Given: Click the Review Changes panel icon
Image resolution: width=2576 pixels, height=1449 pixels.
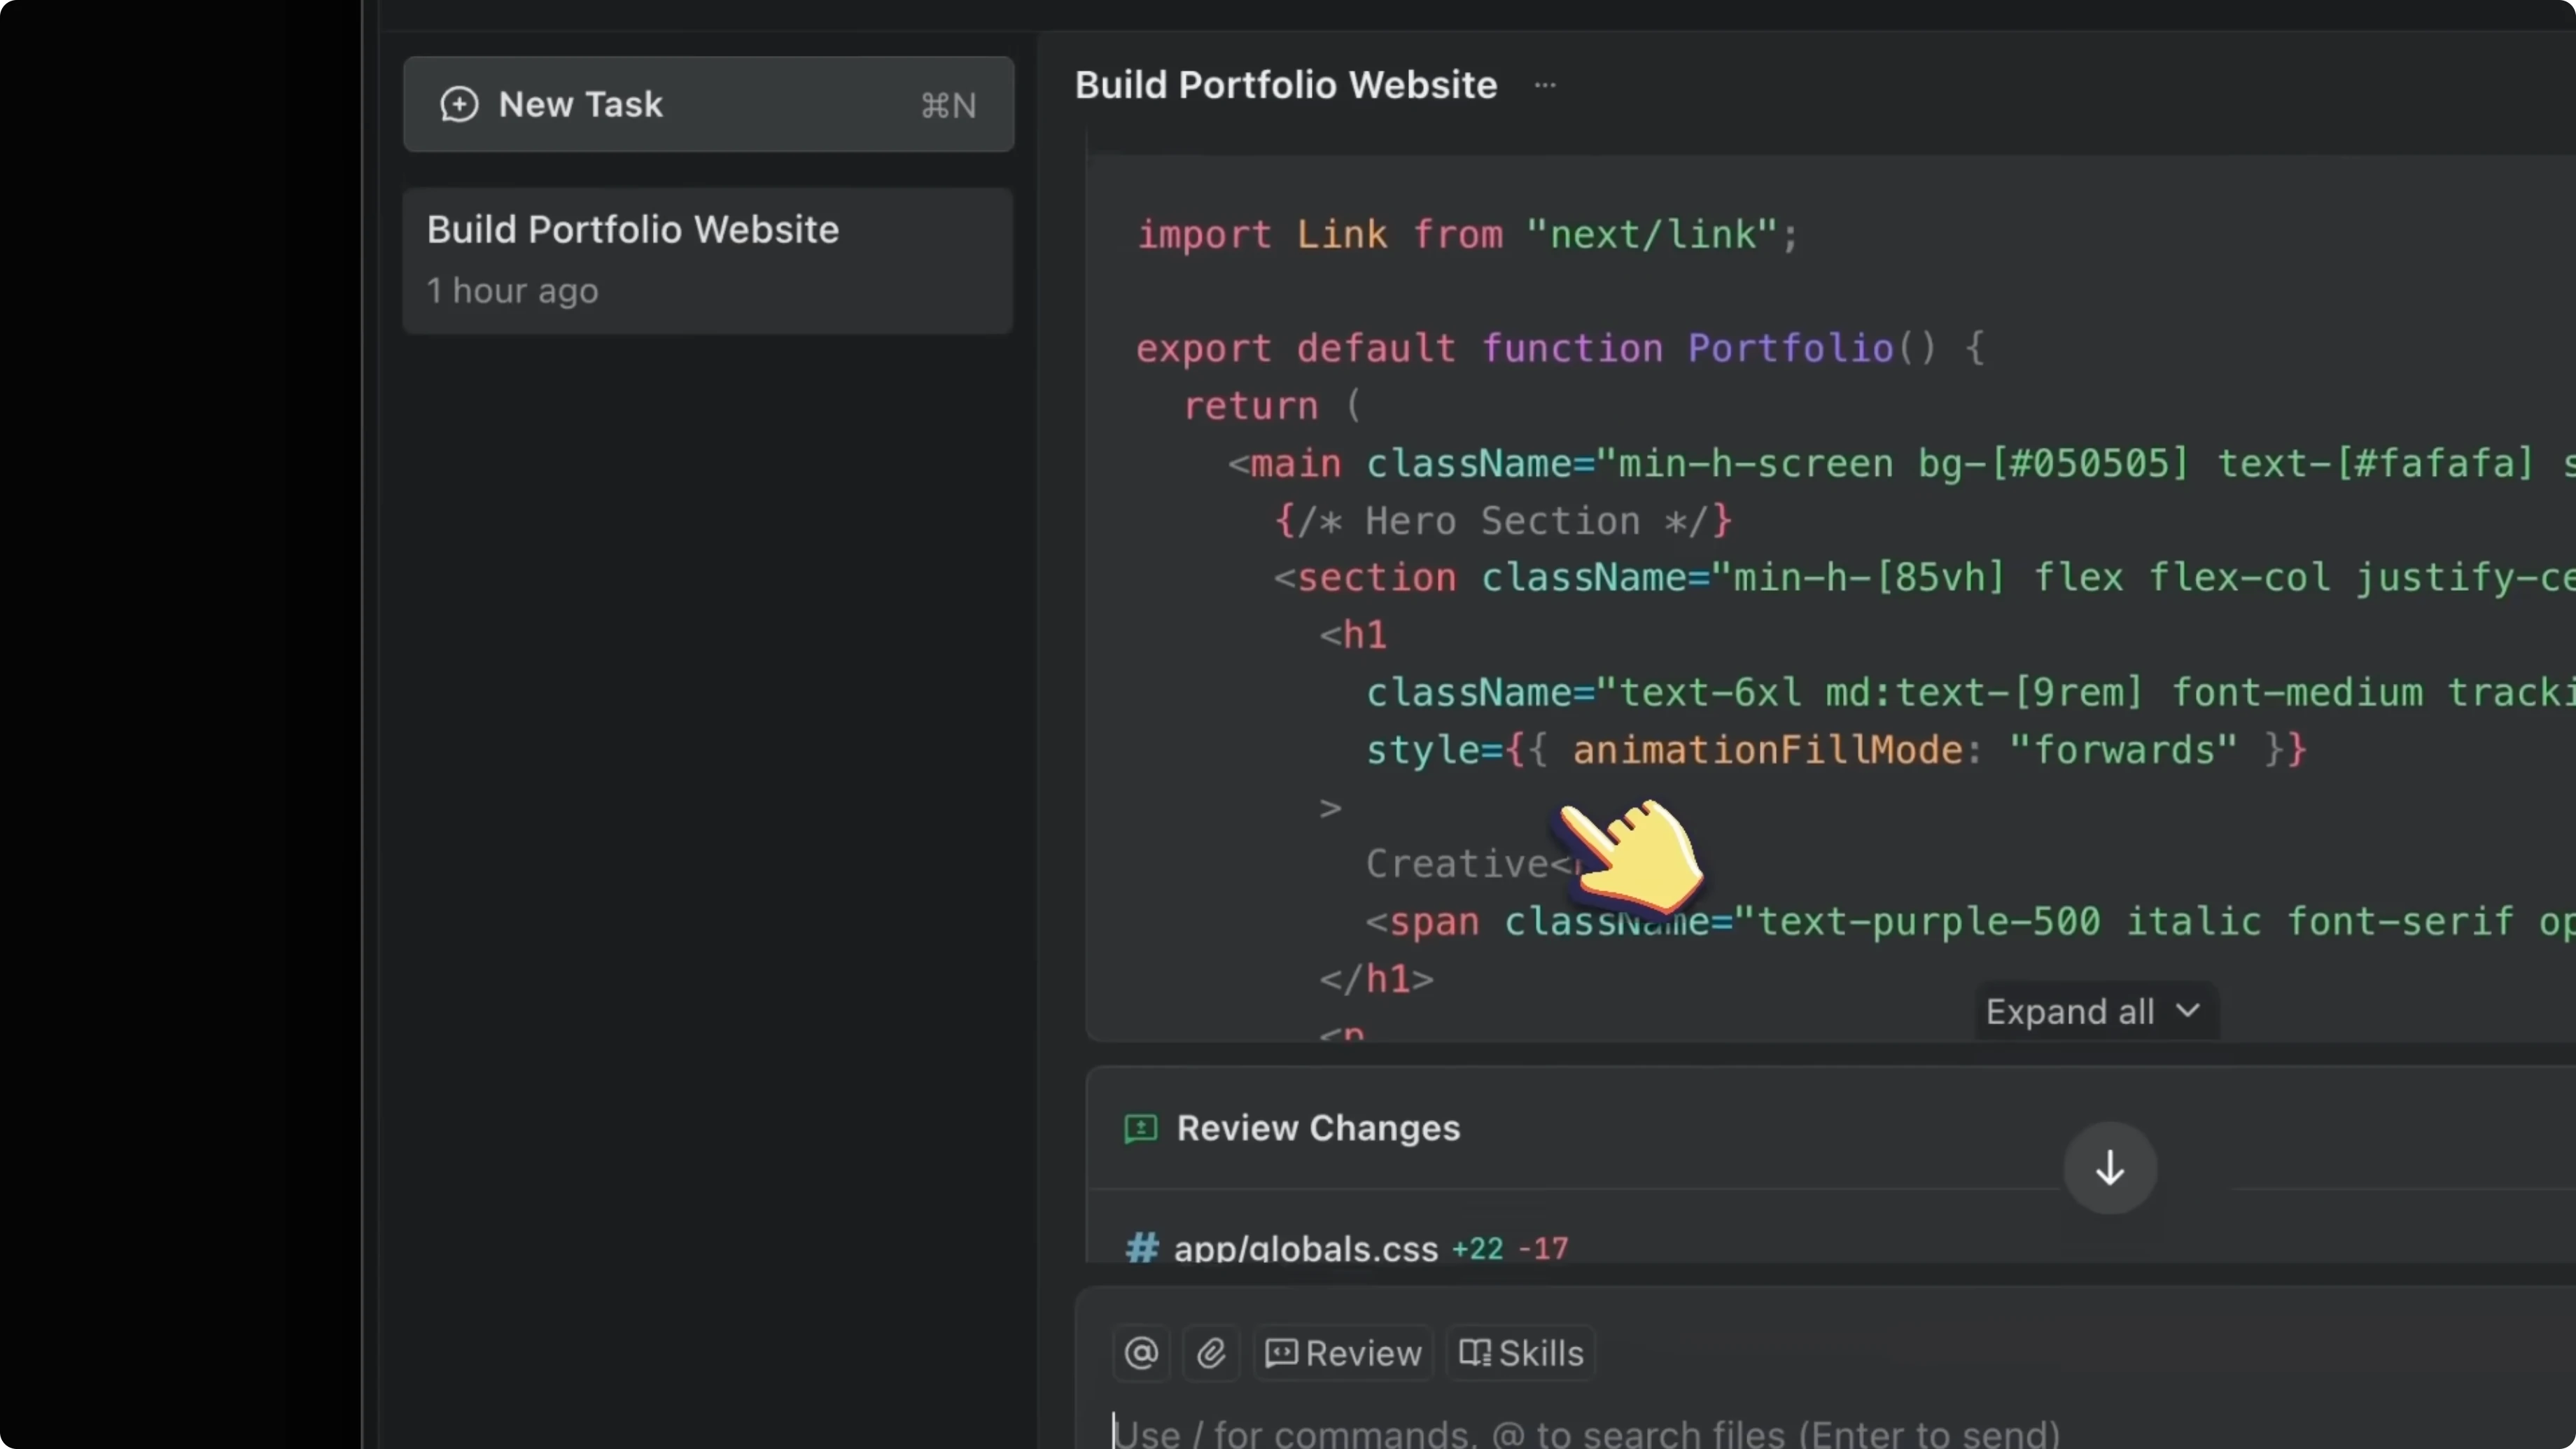Looking at the screenshot, I should (x=1140, y=1128).
